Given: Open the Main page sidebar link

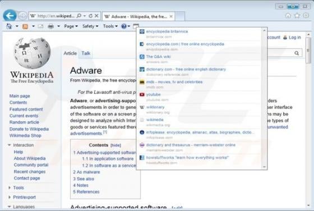Looking at the screenshot, I should [20, 96].
